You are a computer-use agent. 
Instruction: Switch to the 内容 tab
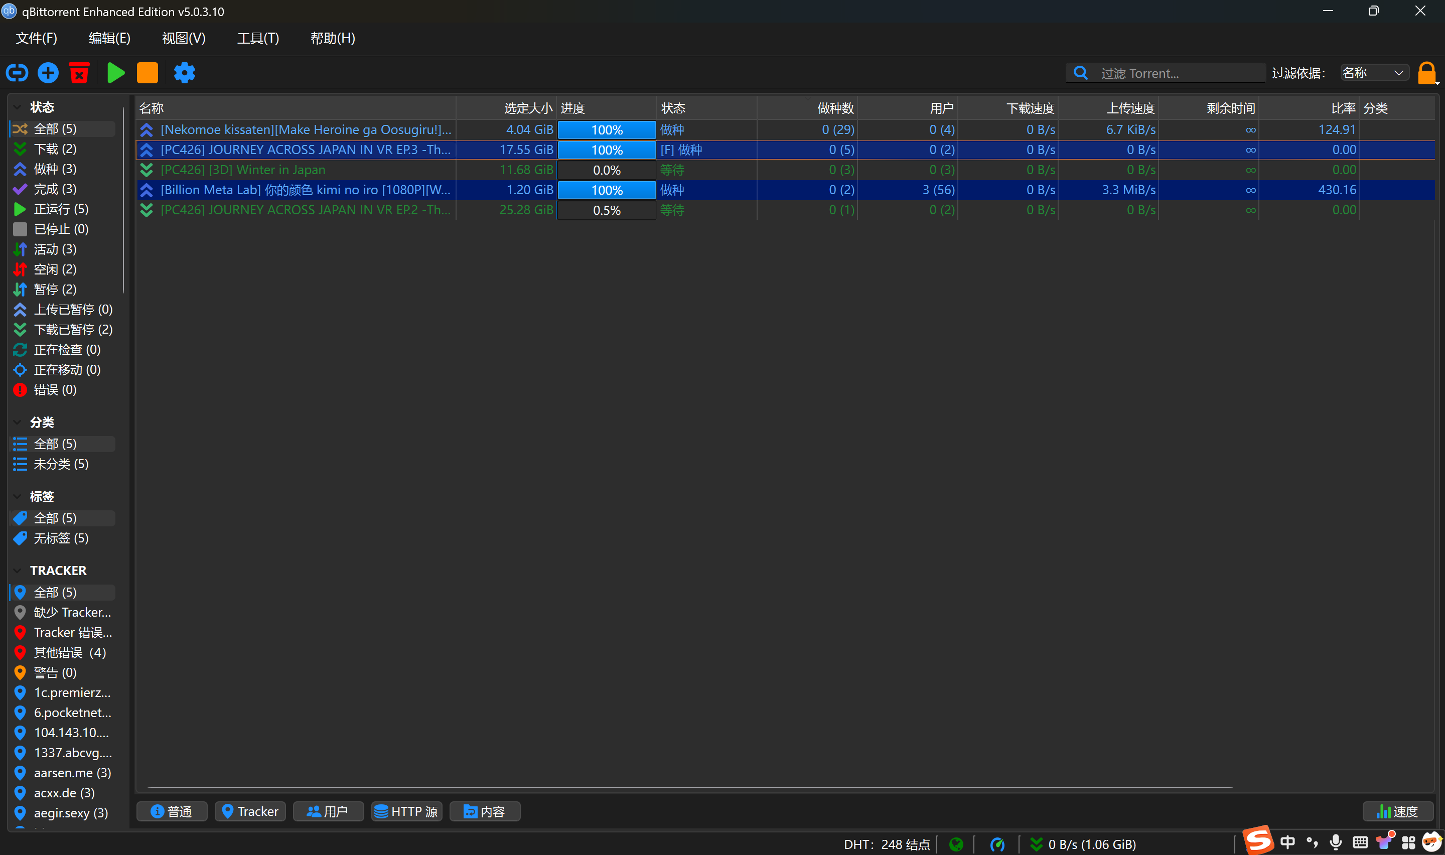(485, 812)
